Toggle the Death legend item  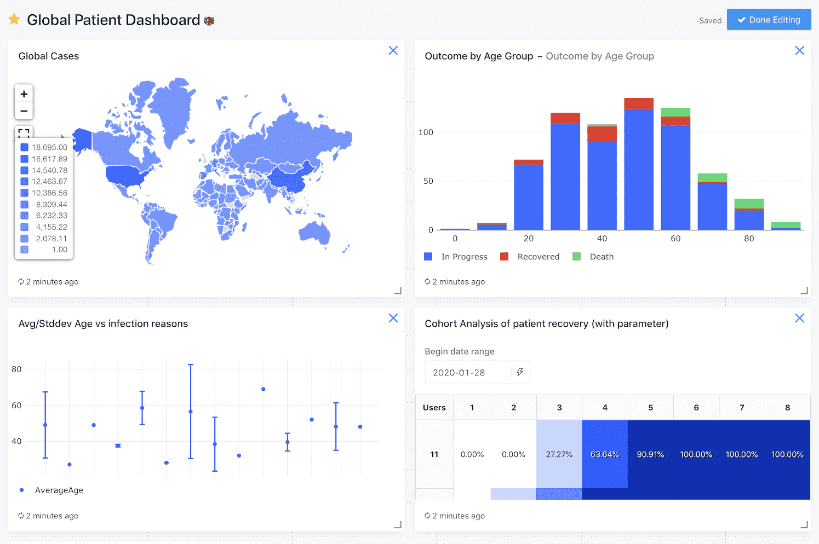pos(593,256)
